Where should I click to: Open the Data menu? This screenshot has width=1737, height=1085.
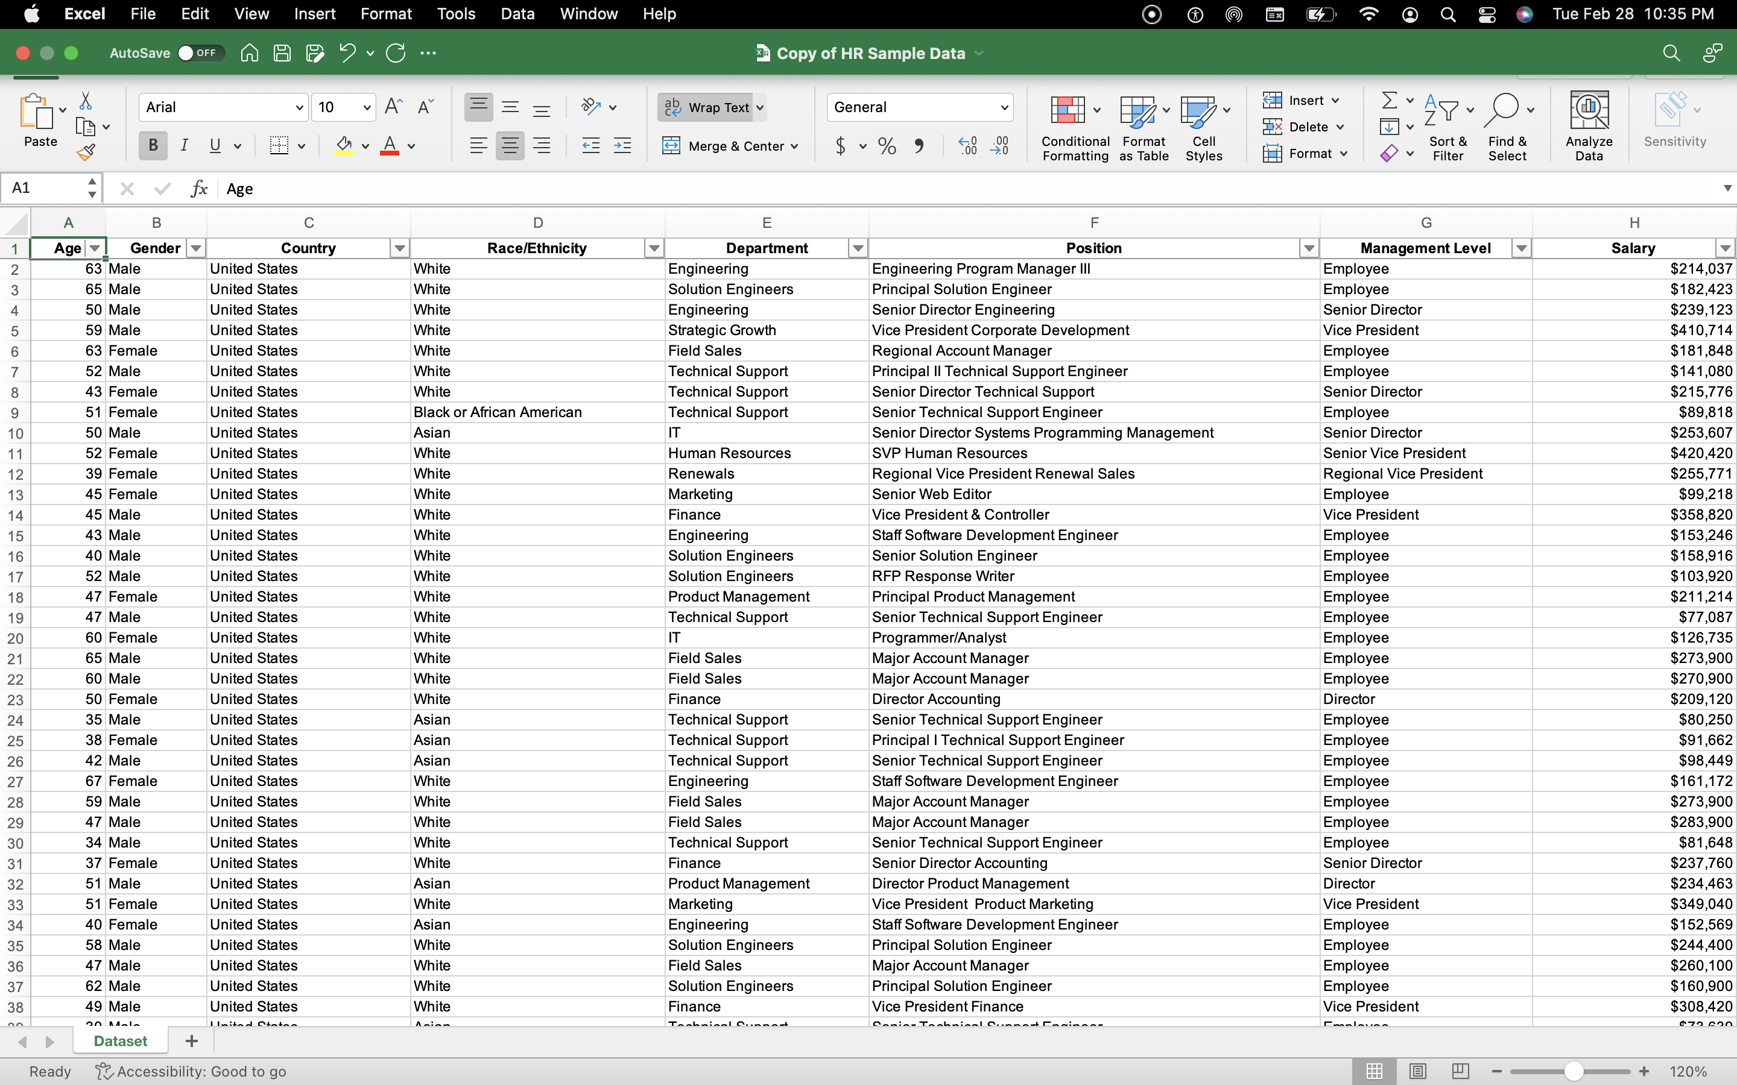coord(516,14)
